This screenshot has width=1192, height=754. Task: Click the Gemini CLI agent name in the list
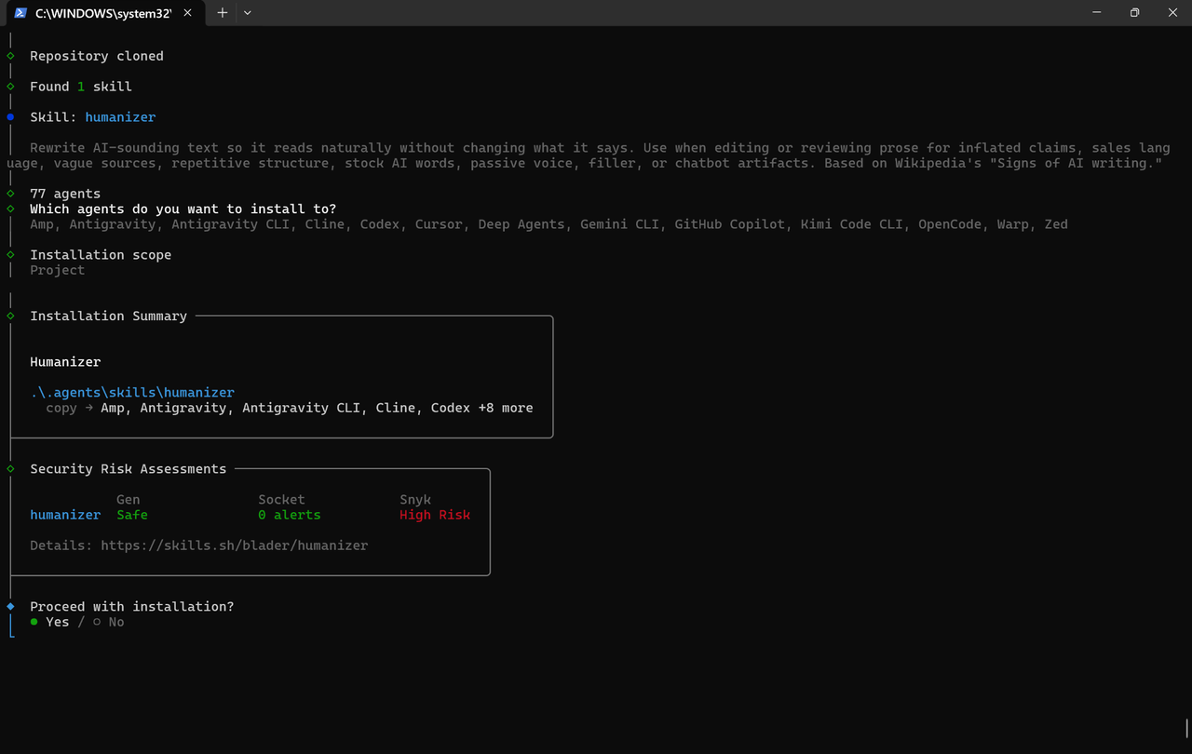click(619, 224)
